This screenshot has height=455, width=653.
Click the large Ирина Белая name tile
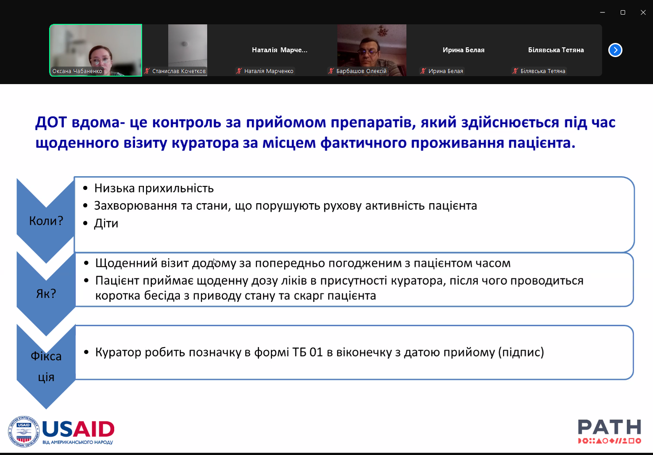(x=464, y=50)
